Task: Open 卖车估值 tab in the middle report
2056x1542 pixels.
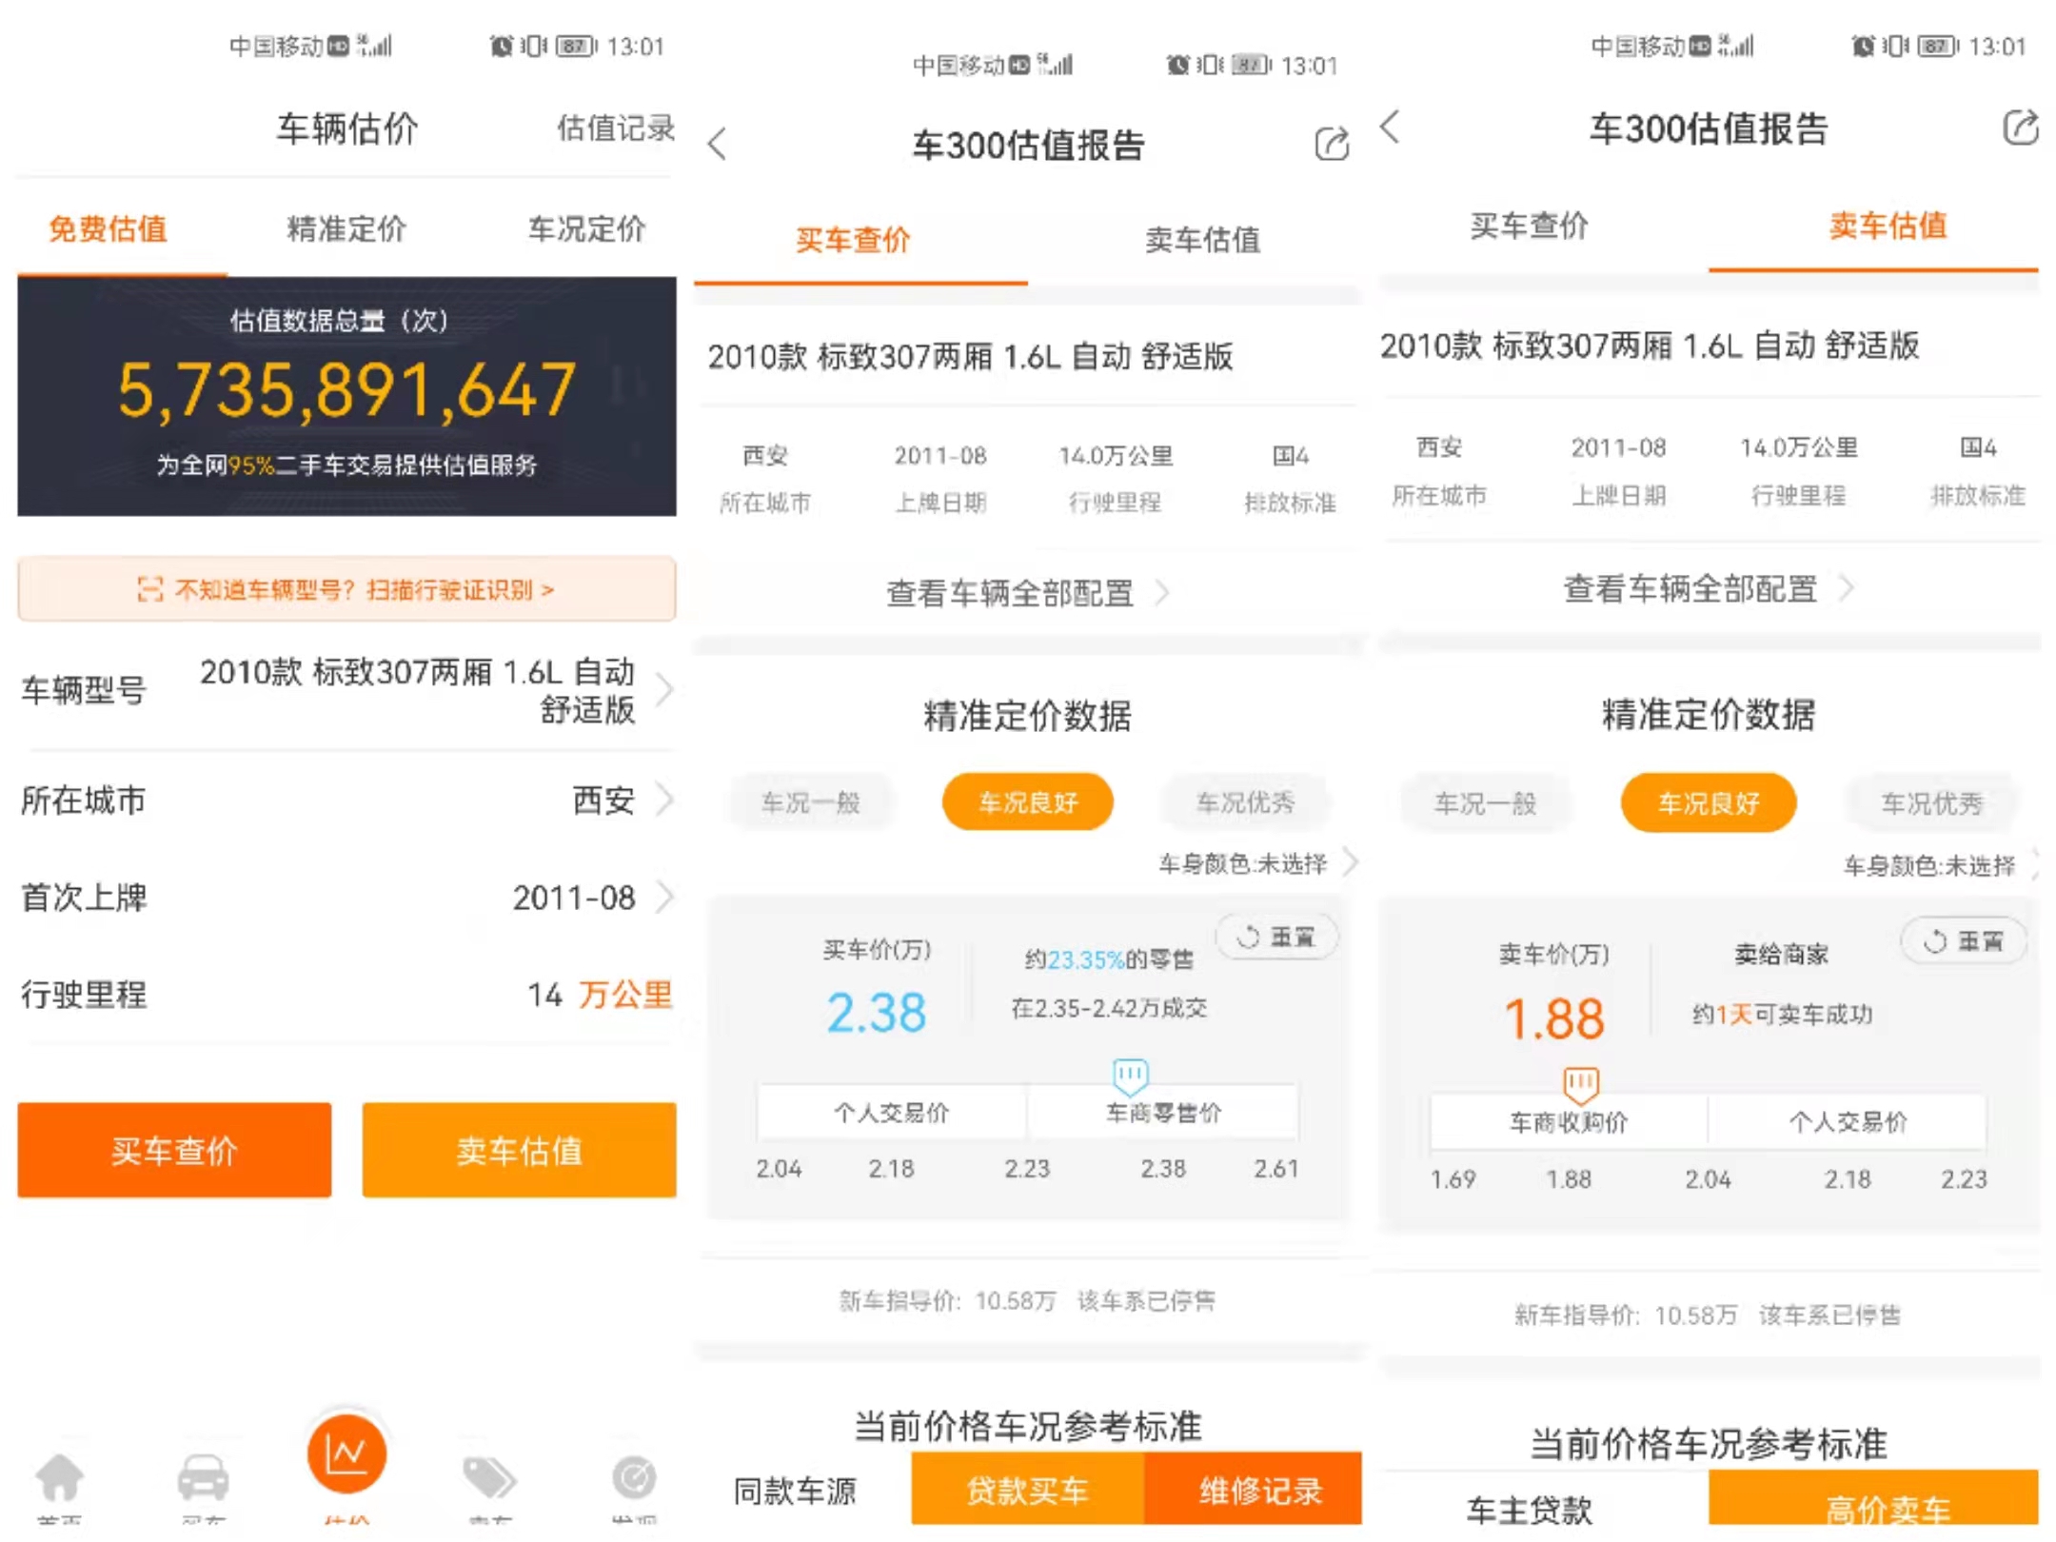Action: pos(1202,240)
